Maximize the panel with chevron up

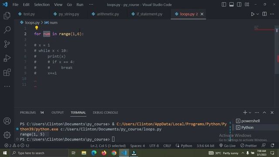(265, 113)
